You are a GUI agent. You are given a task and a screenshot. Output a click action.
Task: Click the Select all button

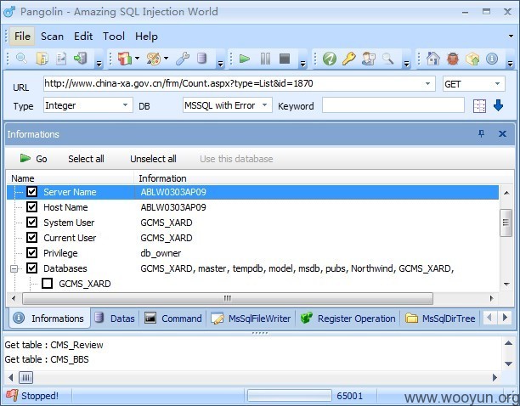(86, 159)
